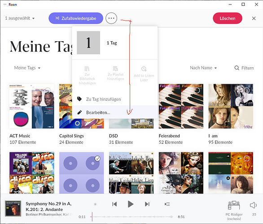The image size is (263, 224).
Task: Select the PC Rüdiger audio zone icon
Action: click(x=234, y=205)
